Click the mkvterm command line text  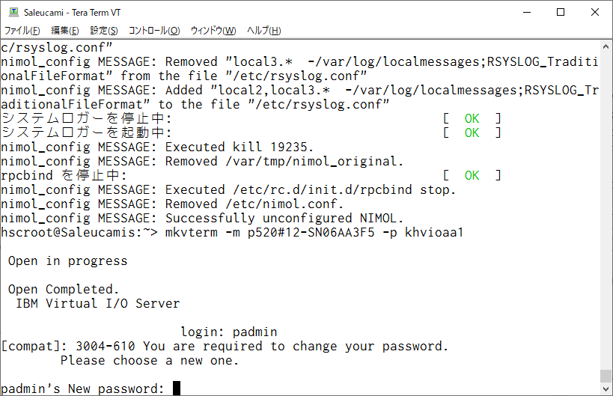coord(314,232)
